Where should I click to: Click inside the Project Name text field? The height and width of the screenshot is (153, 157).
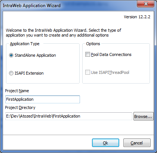tap(43, 99)
